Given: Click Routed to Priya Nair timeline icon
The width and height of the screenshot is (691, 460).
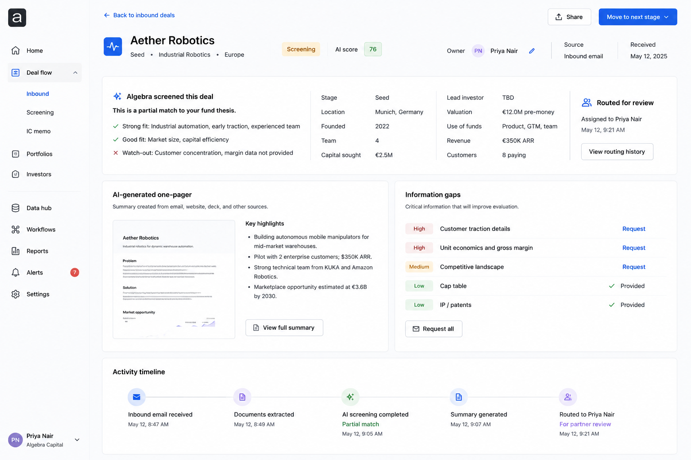Looking at the screenshot, I should tap(568, 397).
